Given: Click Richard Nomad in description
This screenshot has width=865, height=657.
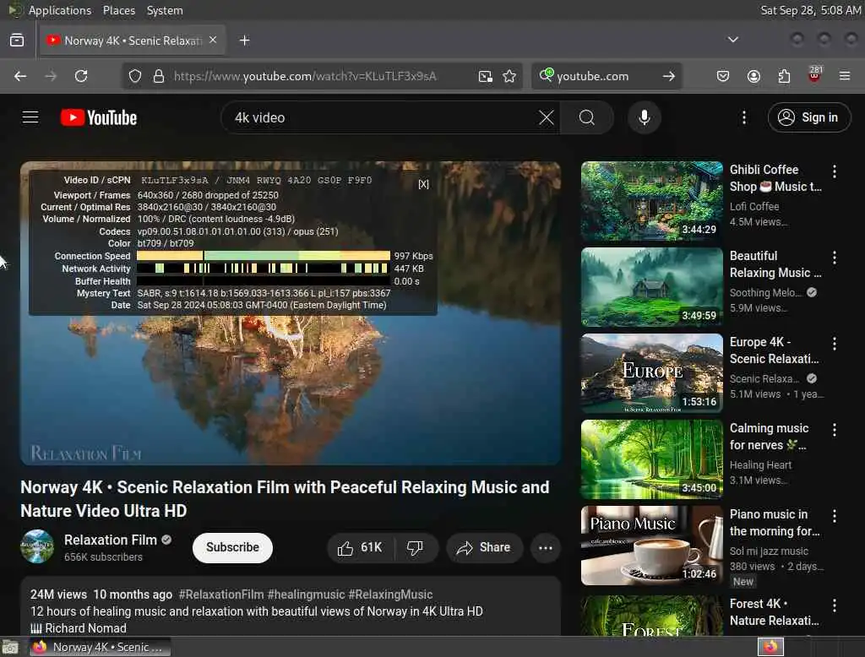Looking at the screenshot, I should click(85, 628).
